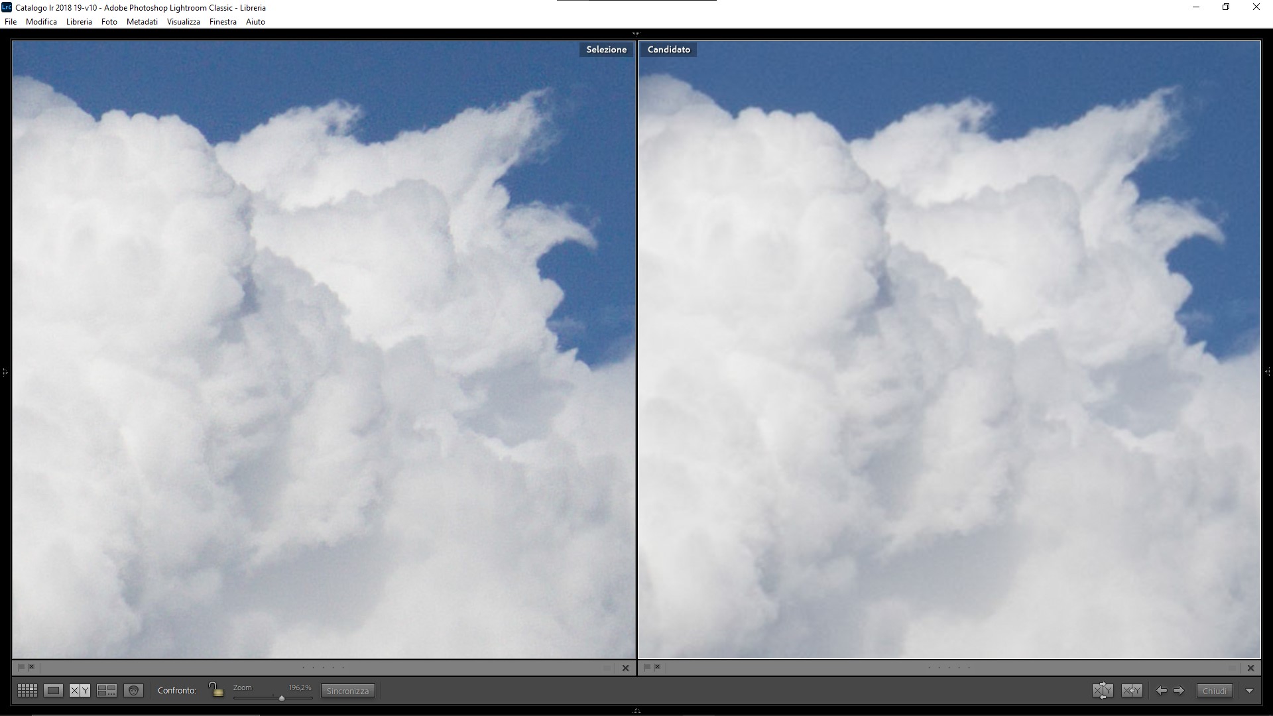Click the Make Select XY icon
Viewport: 1273px width, 716px height.
1132,691
